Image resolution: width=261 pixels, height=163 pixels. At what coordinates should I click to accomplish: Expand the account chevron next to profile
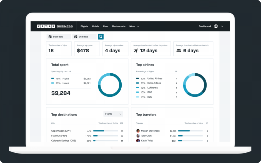[222, 26]
